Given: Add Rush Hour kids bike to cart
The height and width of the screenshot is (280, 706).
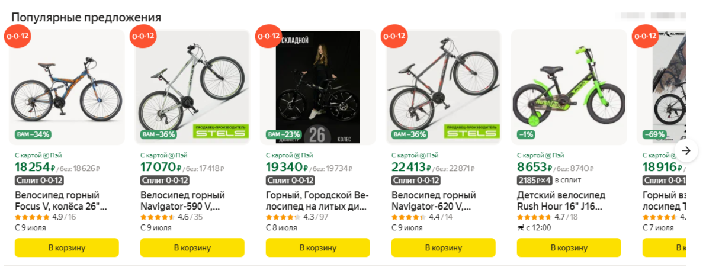Looking at the screenshot, I should coord(569,247).
